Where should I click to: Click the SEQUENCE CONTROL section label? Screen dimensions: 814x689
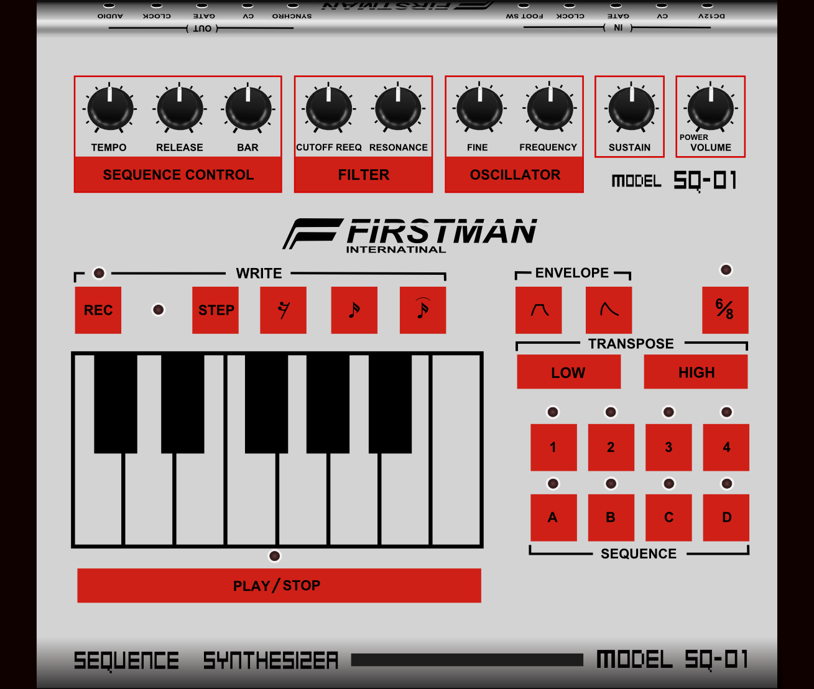(x=178, y=175)
